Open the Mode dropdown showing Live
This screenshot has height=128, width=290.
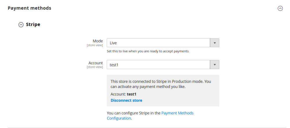click(x=163, y=43)
